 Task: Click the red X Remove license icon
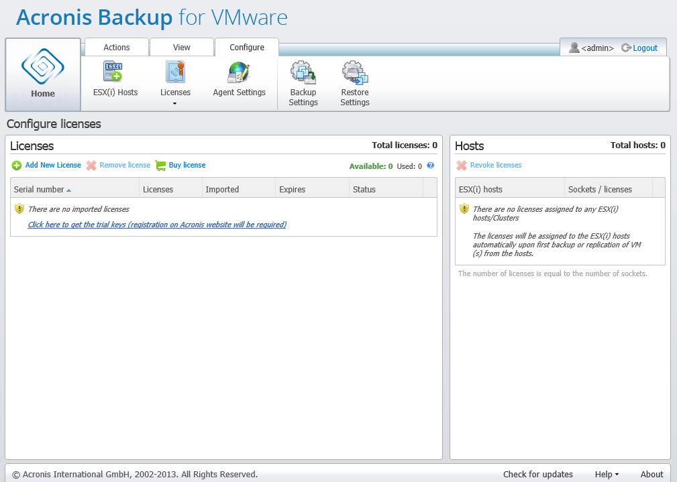point(91,166)
